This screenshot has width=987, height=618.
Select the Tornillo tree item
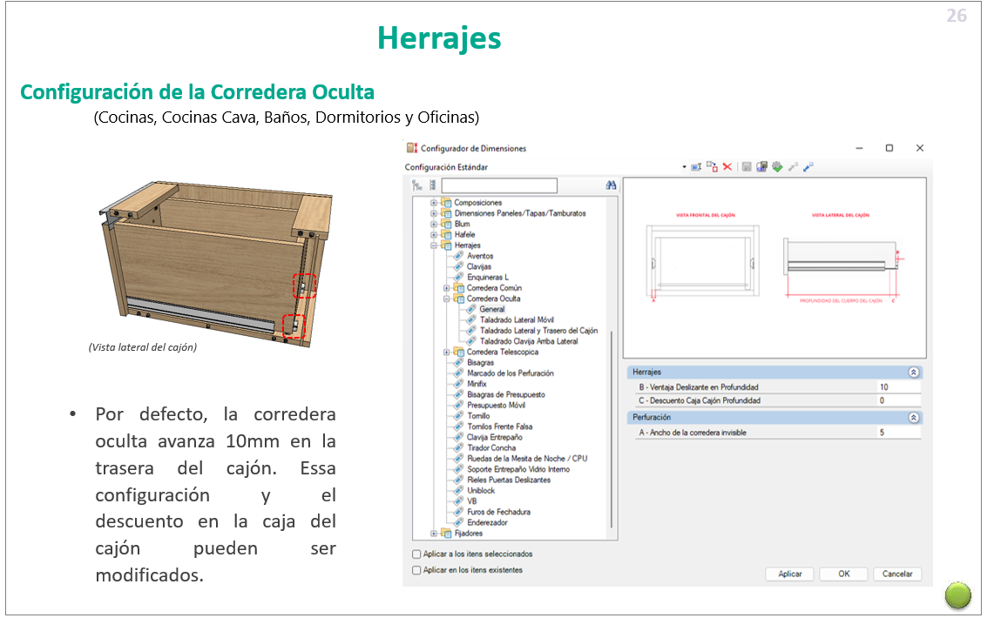point(478,416)
